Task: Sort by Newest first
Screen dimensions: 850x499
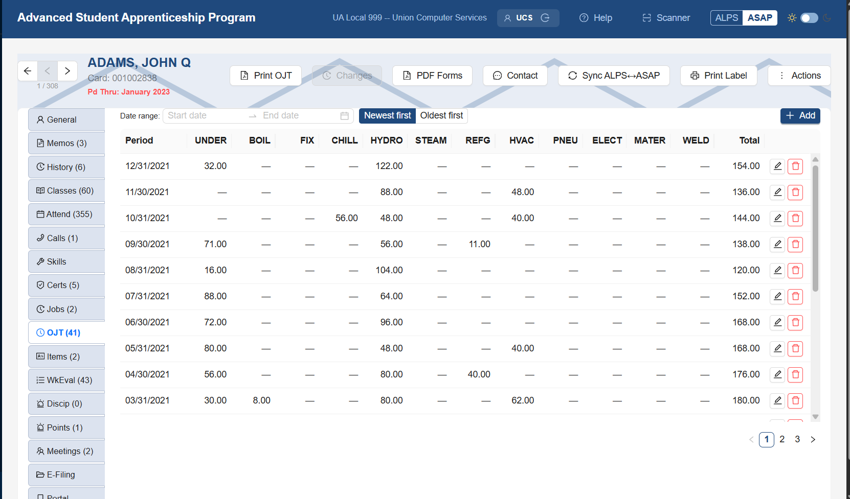Action: click(387, 116)
